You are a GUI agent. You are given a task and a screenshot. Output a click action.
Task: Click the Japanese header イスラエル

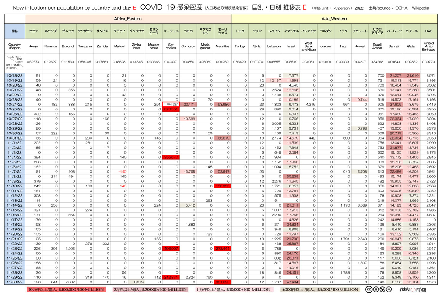291,31
